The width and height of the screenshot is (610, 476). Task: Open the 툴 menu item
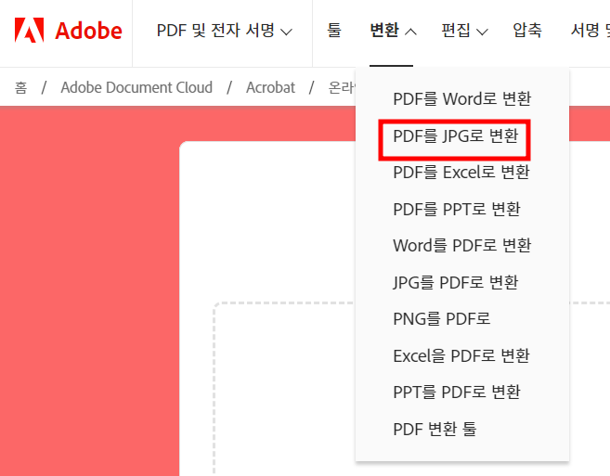(x=334, y=31)
